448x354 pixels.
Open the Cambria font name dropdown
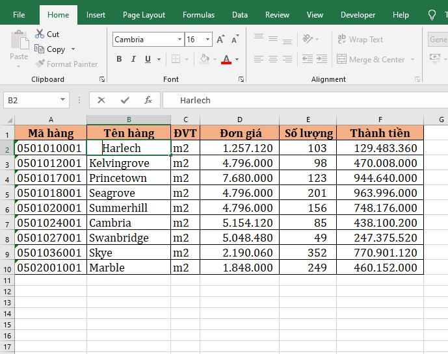coord(179,40)
